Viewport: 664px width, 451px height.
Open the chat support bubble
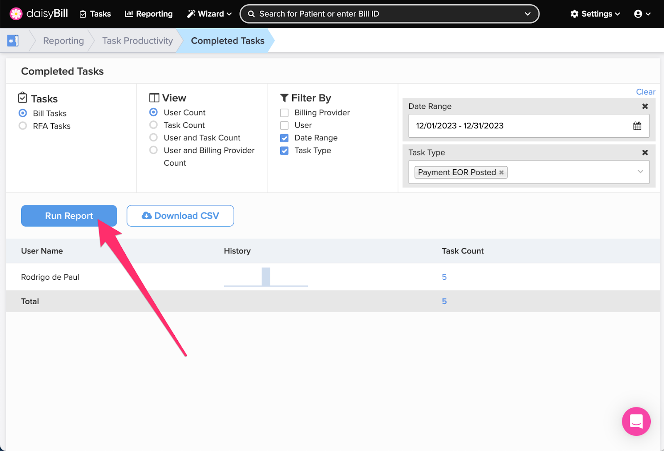point(636,421)
